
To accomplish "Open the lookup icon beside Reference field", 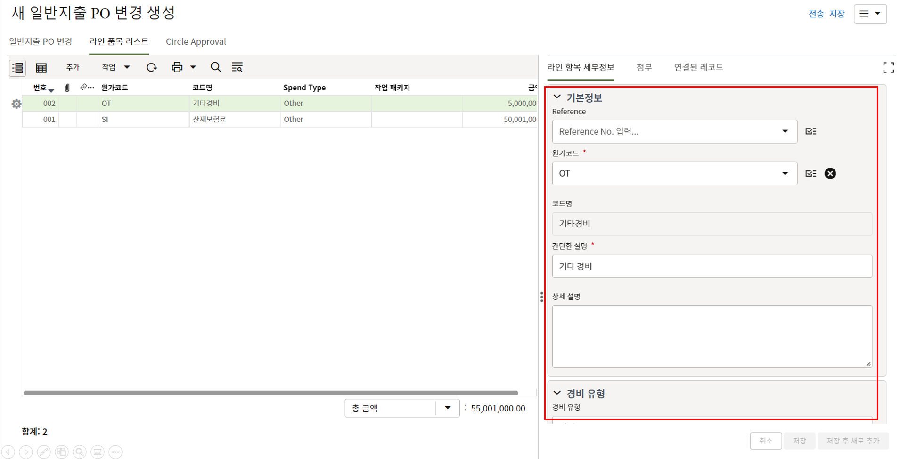I will 810,131.
